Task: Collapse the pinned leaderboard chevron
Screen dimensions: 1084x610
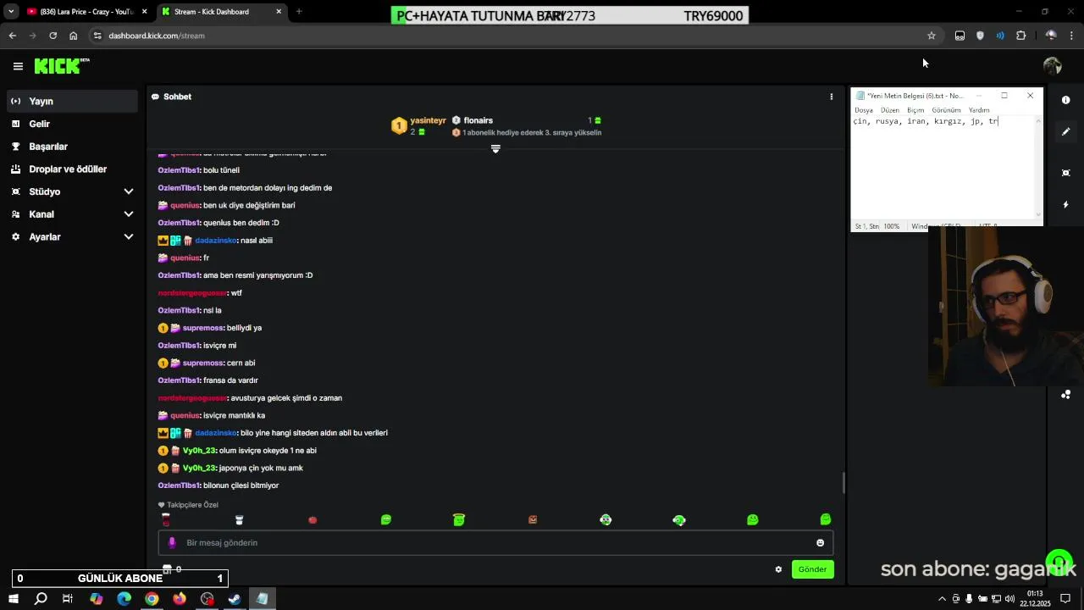Action: pyautogui.click(x=495, y=149)
